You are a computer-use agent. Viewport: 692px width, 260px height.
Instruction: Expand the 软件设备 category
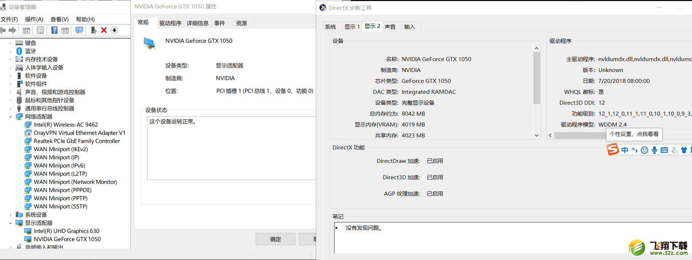[11, 76]
